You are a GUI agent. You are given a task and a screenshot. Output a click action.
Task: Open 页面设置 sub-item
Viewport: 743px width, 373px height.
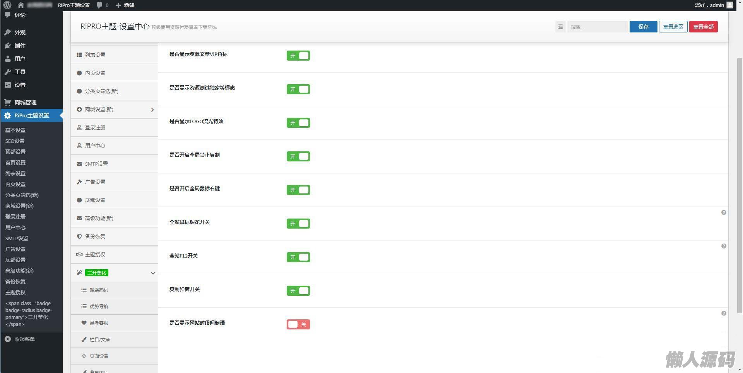tap(114, 356)
